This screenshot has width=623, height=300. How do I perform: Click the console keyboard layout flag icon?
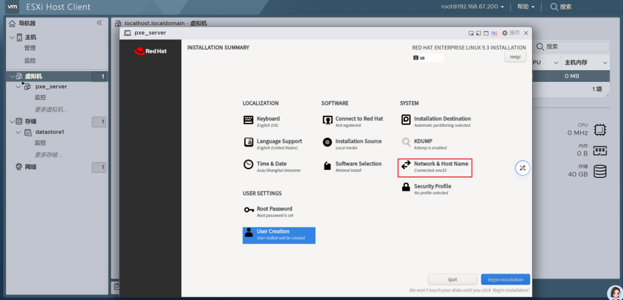click(494, 33)
